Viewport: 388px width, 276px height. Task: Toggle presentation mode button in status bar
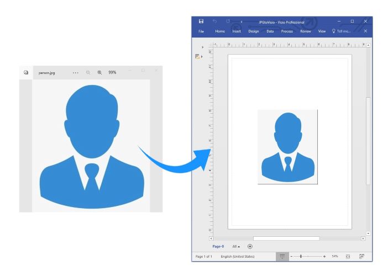click(x=282, y=257)
